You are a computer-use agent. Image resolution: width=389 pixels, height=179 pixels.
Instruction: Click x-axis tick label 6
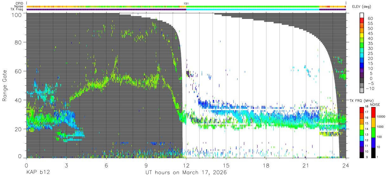pos(106,165)
